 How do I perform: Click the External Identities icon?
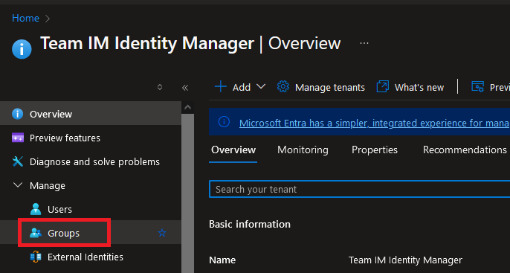[36, 257]
